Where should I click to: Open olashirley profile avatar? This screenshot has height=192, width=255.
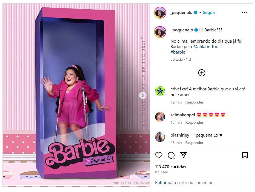pos(160,137)
